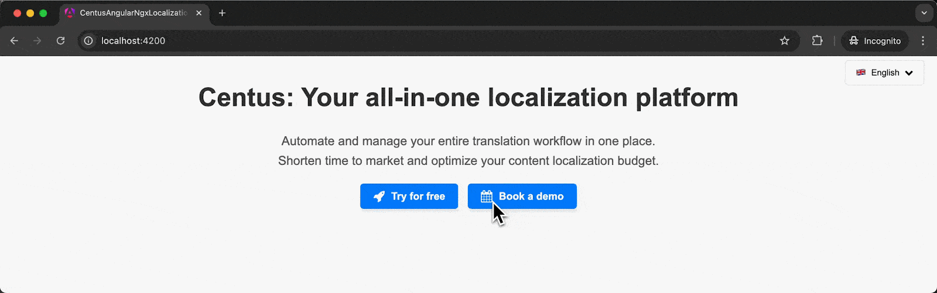
Task: Click the Book a demo button
Action: (x=522, y=197)
